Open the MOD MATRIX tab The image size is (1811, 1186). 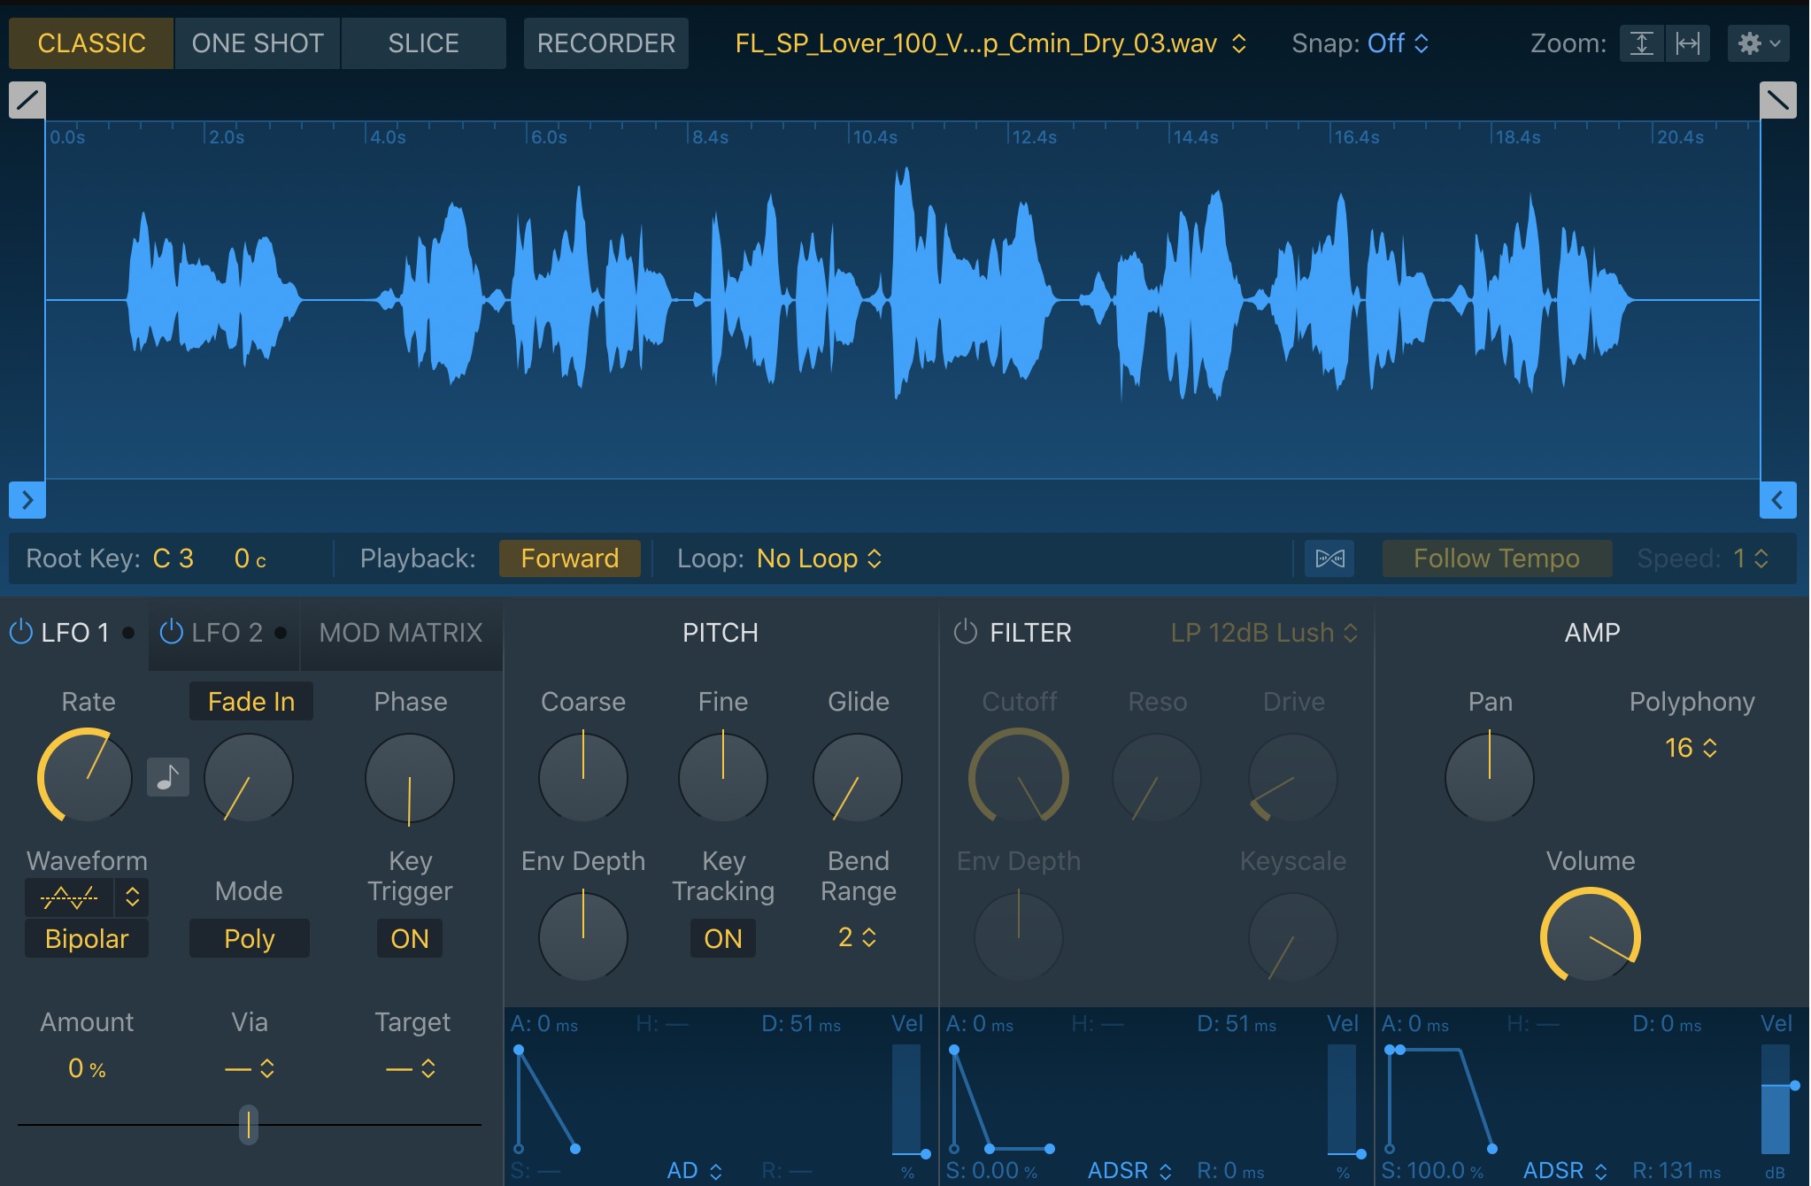(x=401, y=632)
